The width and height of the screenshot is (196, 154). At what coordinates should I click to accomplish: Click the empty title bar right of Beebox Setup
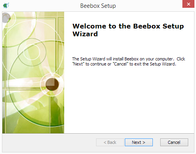coord(149,6)
